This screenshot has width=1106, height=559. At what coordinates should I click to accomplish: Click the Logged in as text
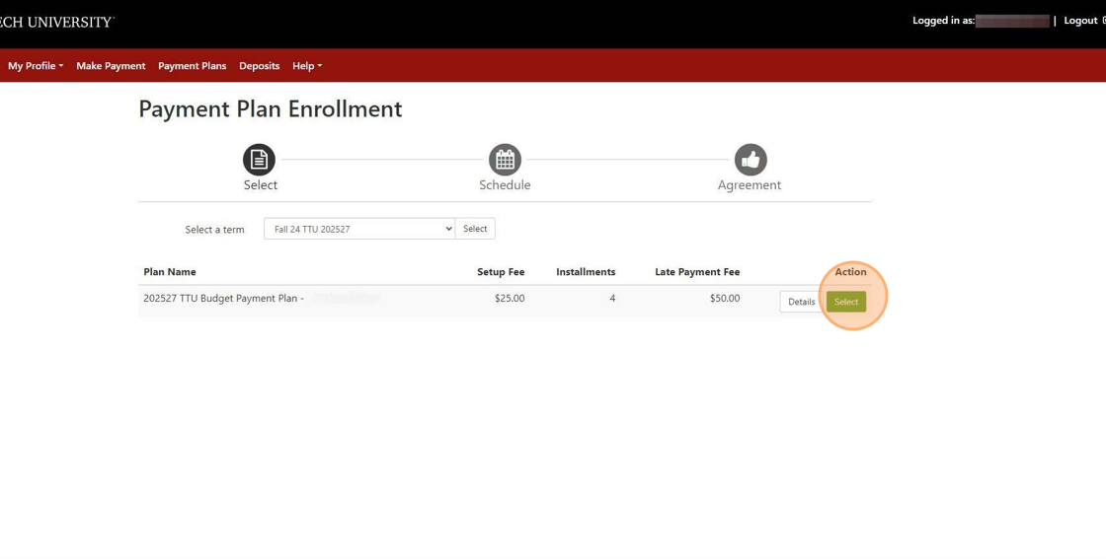coord(943,21)
